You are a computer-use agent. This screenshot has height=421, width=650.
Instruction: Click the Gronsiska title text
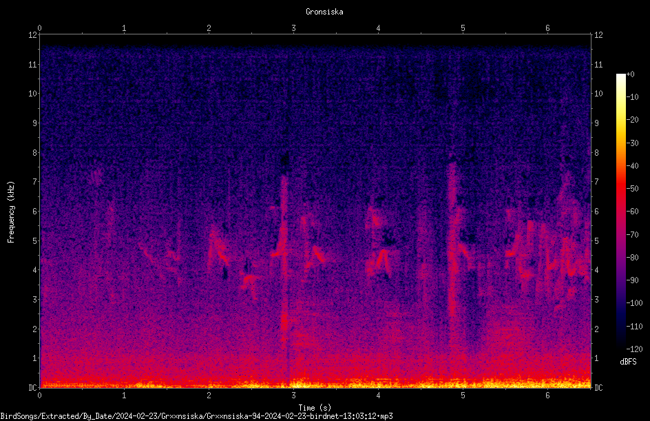324,12
